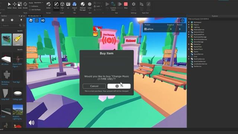Image resolution: width=238 pixels, height=134 pixels.
Task: Switch the Current Client view button
Action: pyautogui.click(x=113, y=6)
